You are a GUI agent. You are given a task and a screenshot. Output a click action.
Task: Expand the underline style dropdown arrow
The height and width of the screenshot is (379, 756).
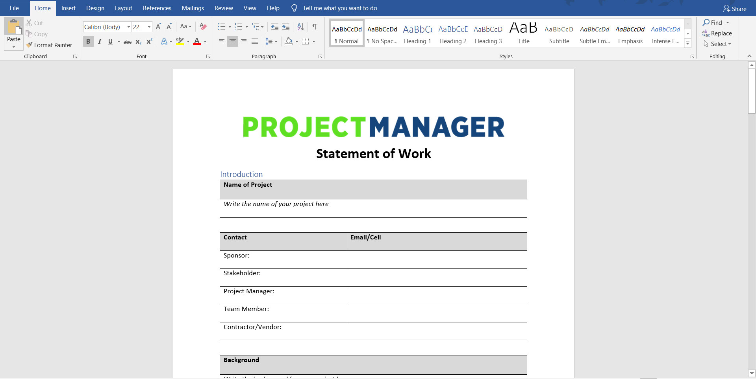pos(119,41)
